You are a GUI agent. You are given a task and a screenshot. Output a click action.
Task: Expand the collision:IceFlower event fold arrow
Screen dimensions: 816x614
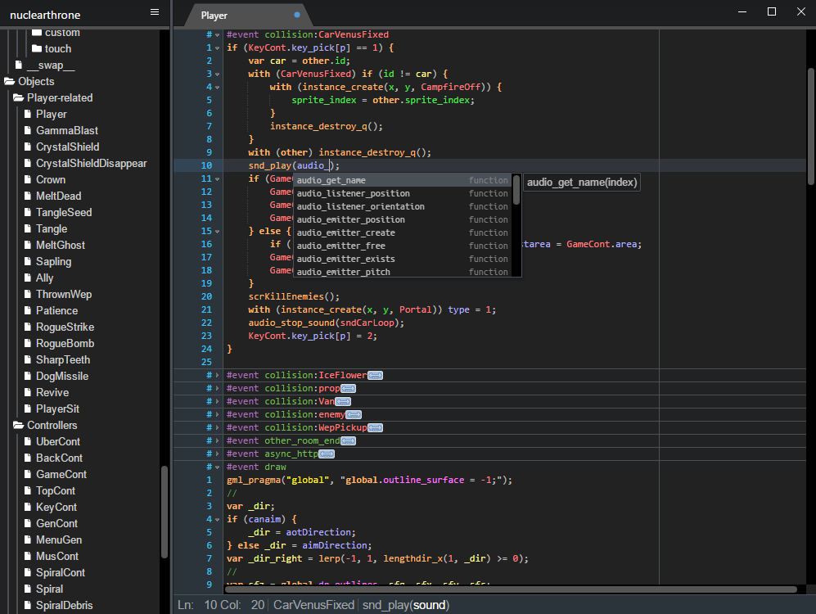(x=218, y=375)
